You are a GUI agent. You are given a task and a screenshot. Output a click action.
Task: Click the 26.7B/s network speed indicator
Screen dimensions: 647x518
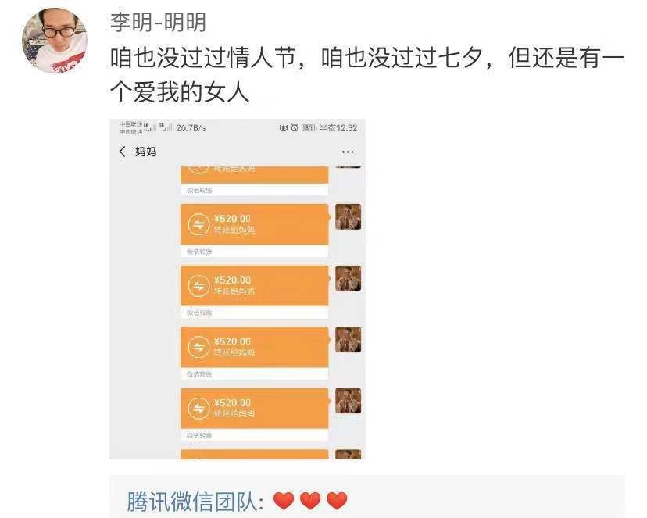(191, 128)
